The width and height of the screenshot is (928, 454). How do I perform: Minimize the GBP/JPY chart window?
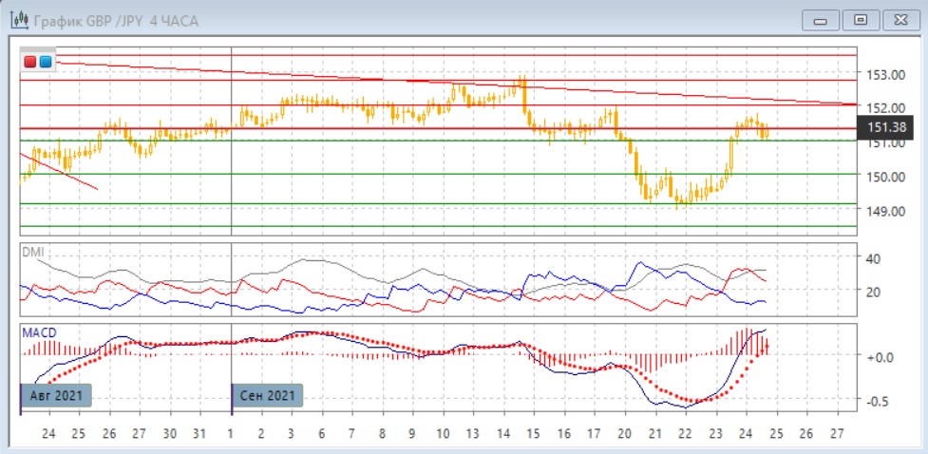(821, 20)
